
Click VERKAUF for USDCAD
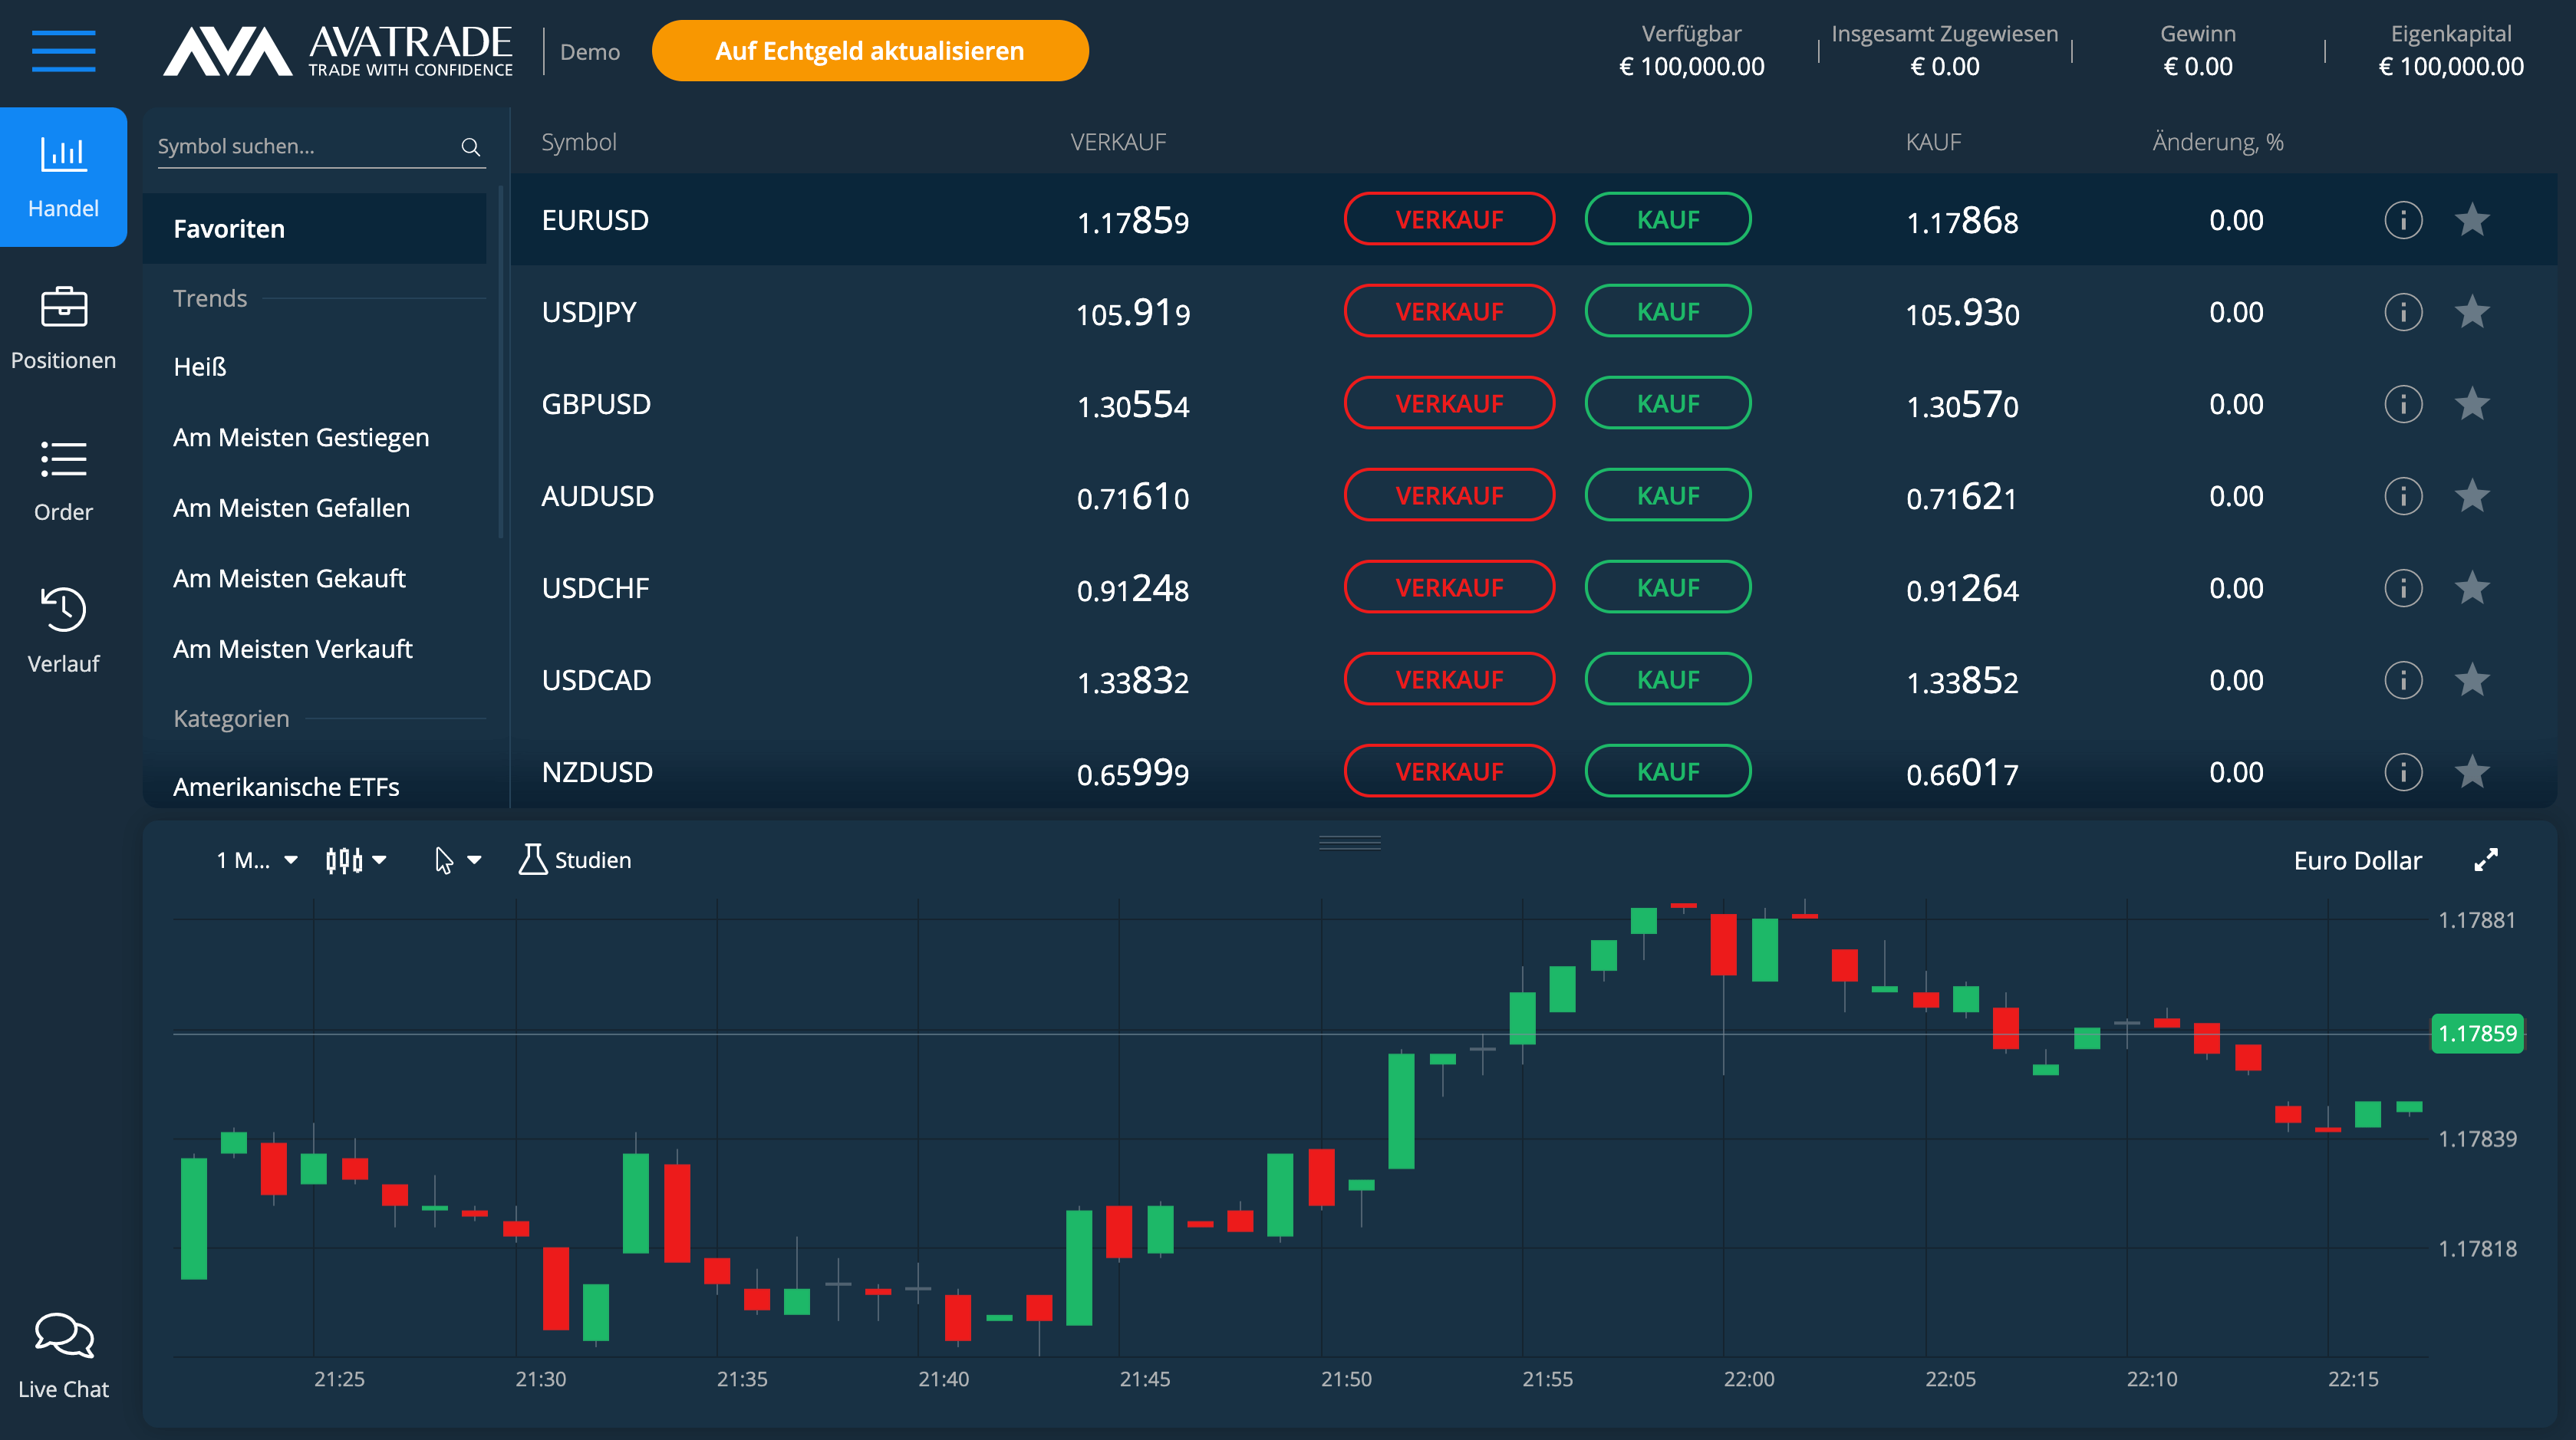tap(1449, 679)
